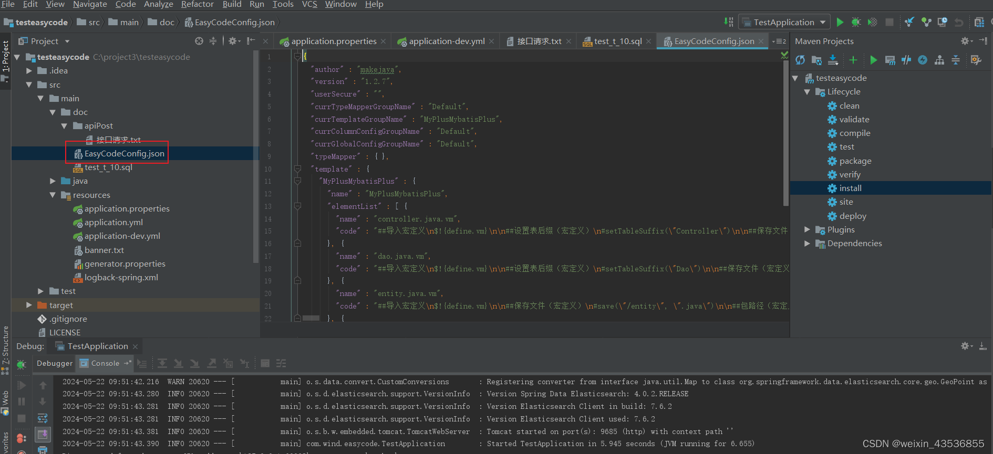Fold the template JSON block
993x454 pixels.
point(297,169)
